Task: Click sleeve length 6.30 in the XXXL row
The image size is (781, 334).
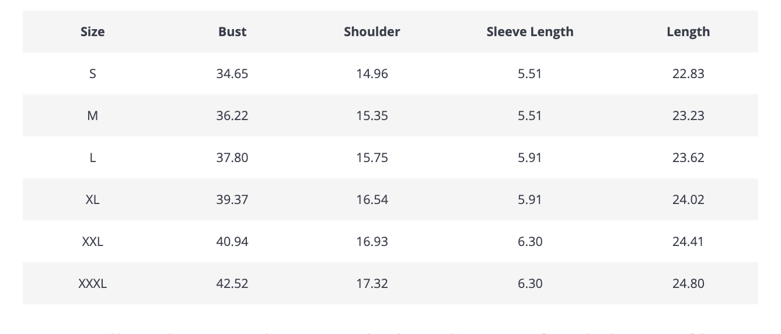Action: point(530,283)
